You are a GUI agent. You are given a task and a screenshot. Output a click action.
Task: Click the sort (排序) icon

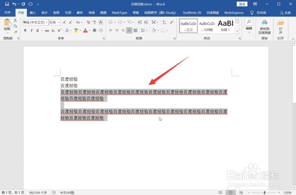(x=164, y=23)
